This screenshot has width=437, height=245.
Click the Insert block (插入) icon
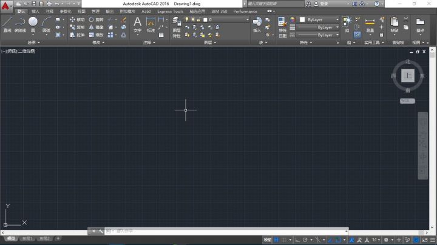[x=257, y=23]
